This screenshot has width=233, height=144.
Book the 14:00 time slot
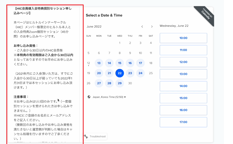click(x=183, y=86)
